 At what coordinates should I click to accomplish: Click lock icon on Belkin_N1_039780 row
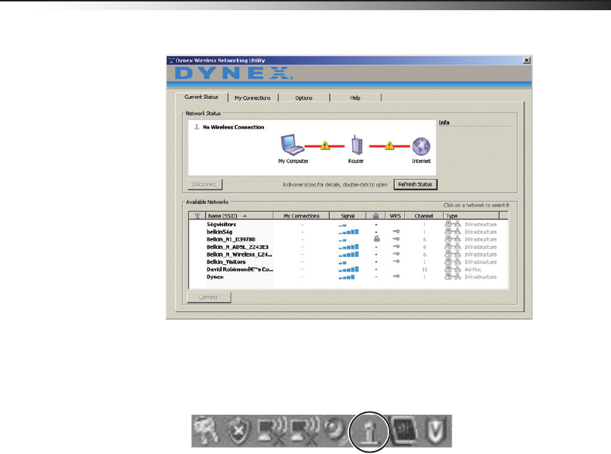(377, 239)
